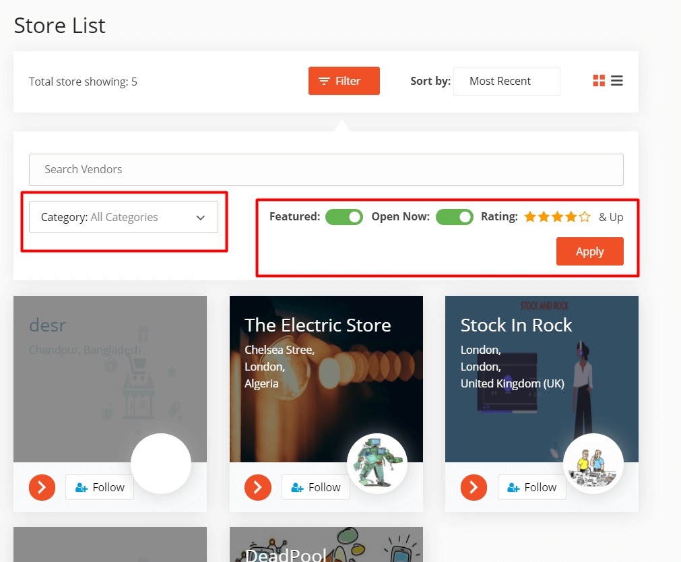
Task: Follow the desr store
Action: tap(100, 487)
